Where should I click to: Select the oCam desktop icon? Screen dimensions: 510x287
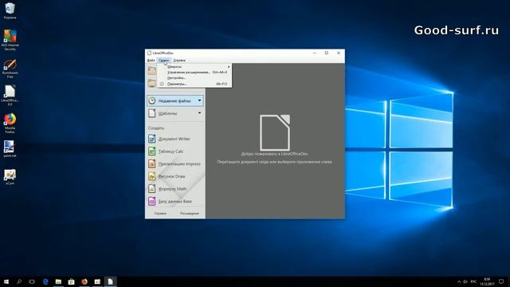(x=10, y=177)
